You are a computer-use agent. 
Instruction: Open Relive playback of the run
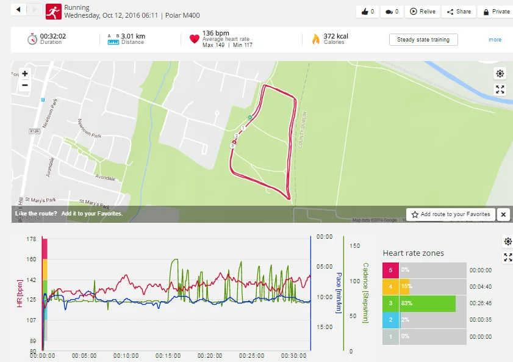422,12
